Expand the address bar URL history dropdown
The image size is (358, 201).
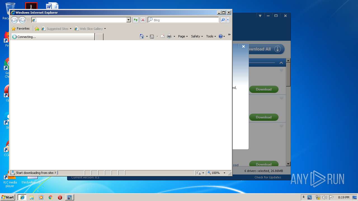[x=129, y=20]
